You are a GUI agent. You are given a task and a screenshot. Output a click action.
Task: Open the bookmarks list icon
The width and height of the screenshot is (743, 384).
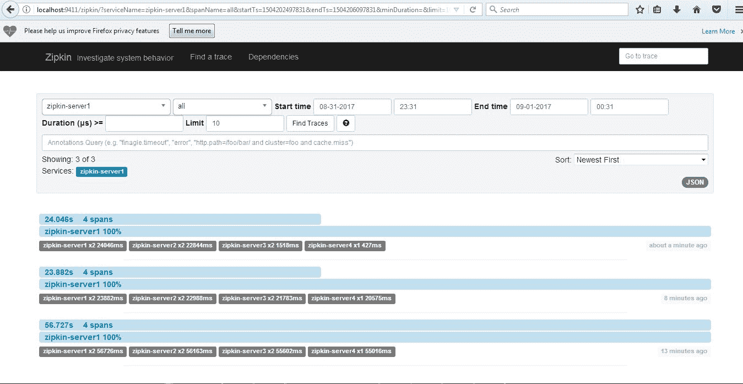tap(657, 9)
